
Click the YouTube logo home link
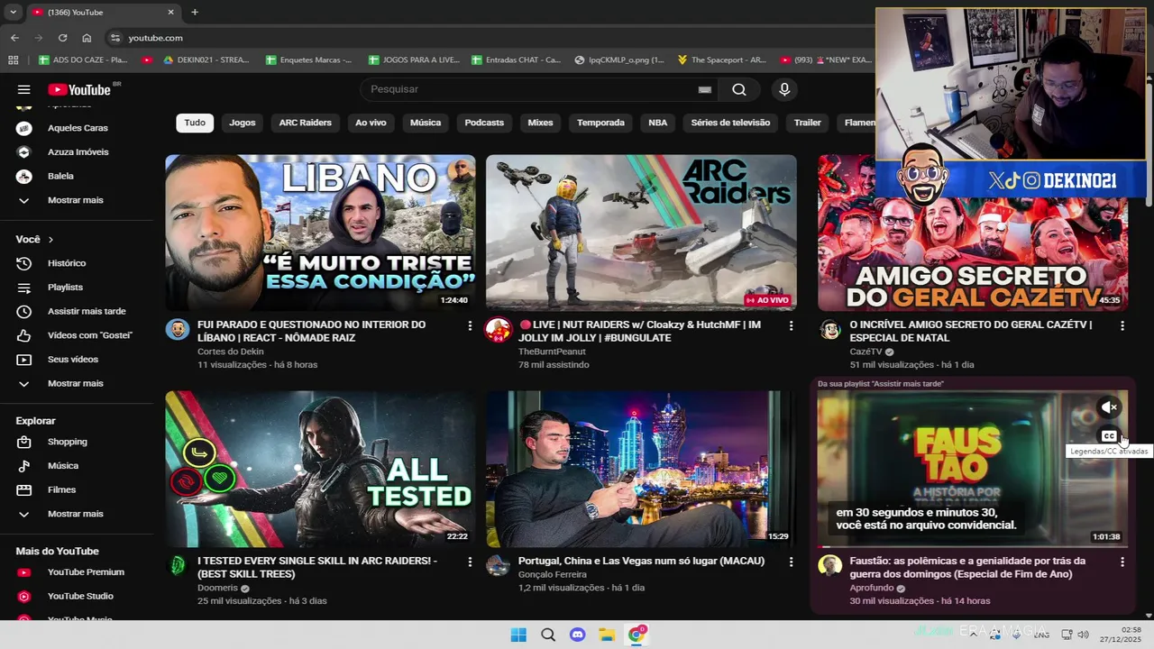pyautogui.click(x=79, y=89)
